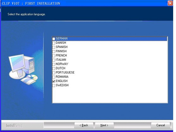This screenshot has height=132, width=176.
Task: Toggle the FINNISH checkbox
Action: point(54,52)
